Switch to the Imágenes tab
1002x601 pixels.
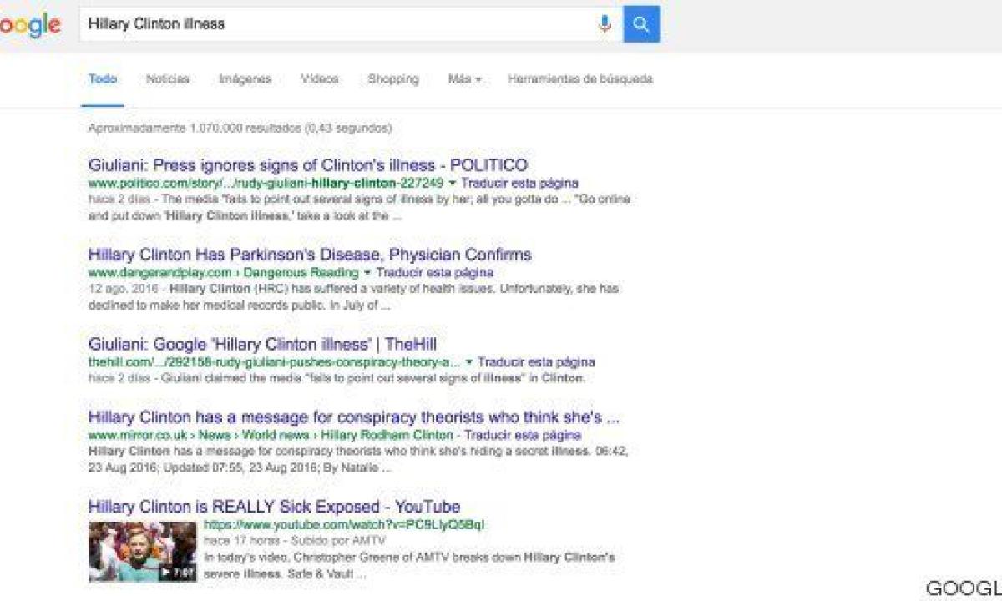pyautogui.click(x=245, y=79)
